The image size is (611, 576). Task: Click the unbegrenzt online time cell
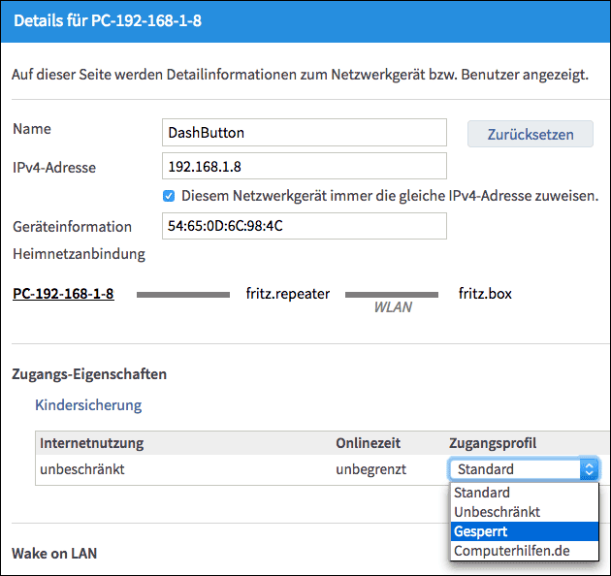coord(370,469)
